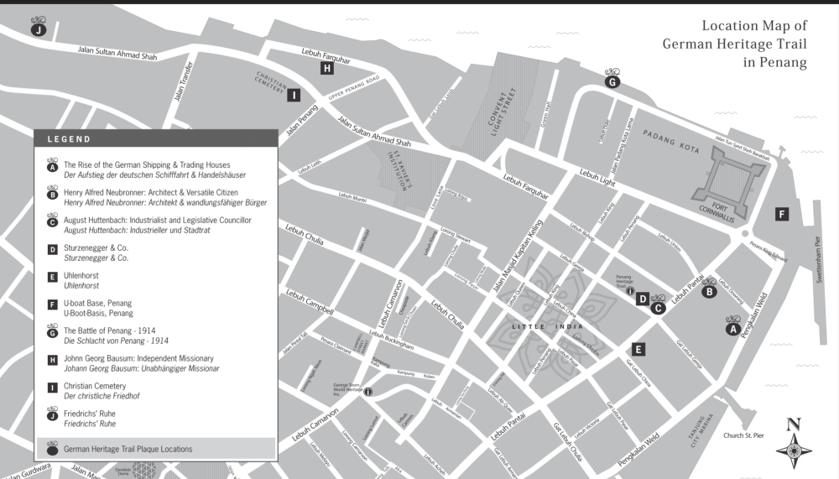Click the 'UPPER PENANG ROAD' label
This screenshot has height=479, width=839.
pyautogui.click(x=354, y=88)
